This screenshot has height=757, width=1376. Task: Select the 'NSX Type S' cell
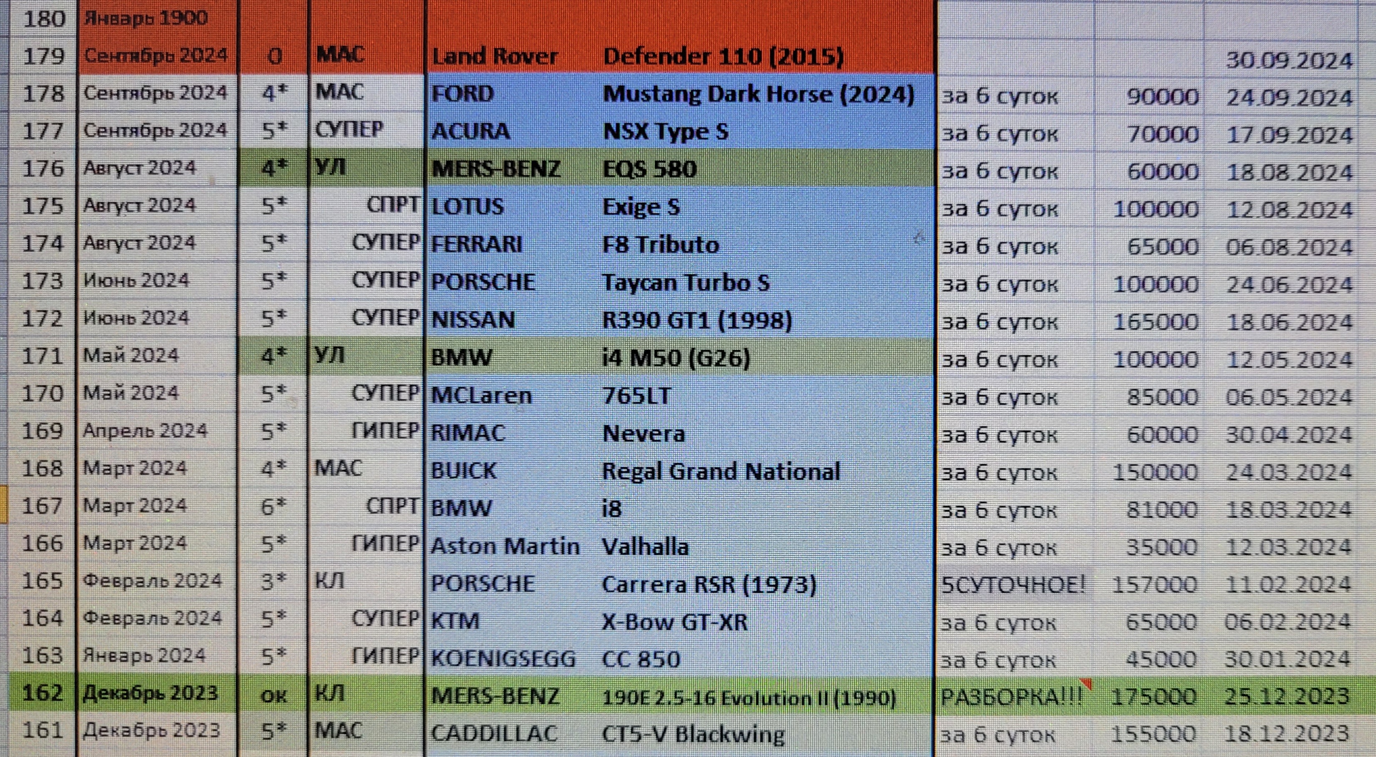click(767, 131)
